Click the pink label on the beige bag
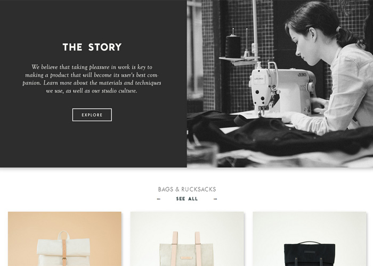Viewport: 373px width, 266px height. pos(186,258)
